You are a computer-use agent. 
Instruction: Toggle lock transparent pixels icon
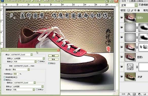click(x=129, y=10)
